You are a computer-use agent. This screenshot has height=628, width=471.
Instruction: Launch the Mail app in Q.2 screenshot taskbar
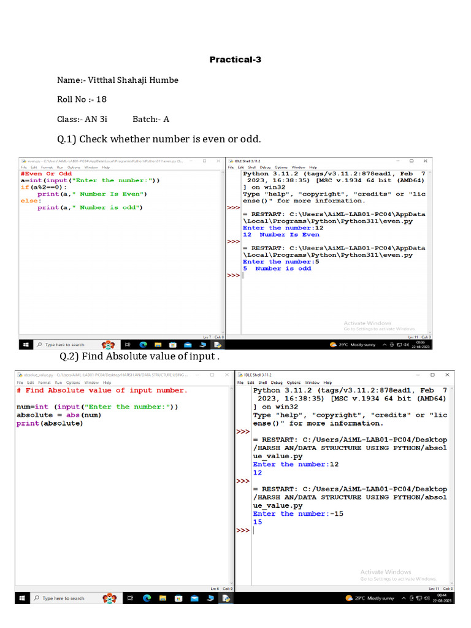pos(194,598)
